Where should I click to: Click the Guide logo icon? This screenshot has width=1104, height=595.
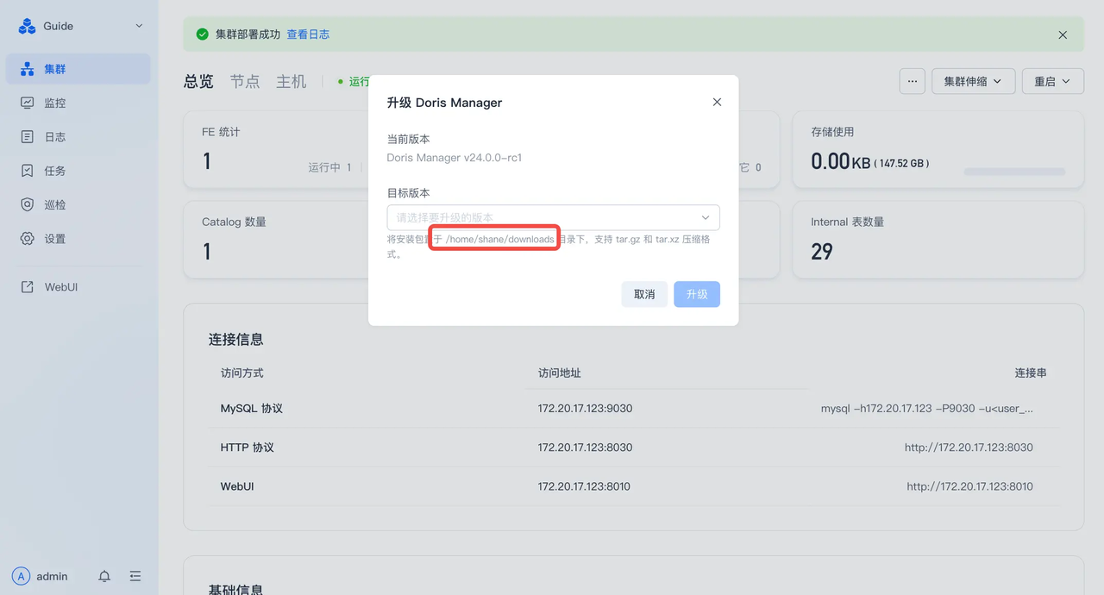(x=27, y=26)
